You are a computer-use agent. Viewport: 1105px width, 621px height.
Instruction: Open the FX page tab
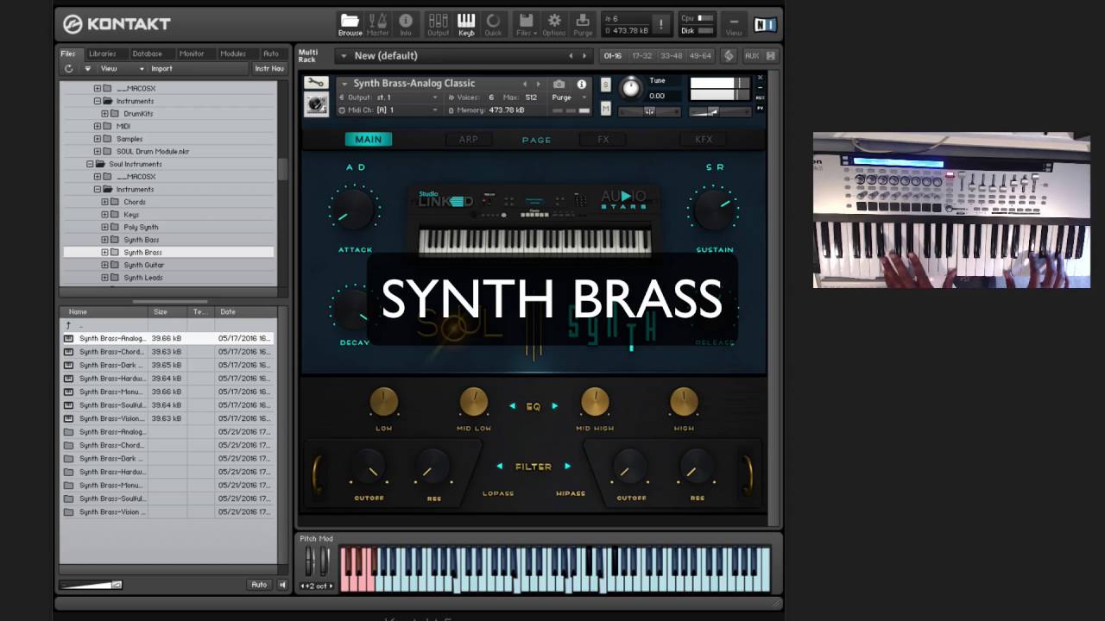coord(603,139)
